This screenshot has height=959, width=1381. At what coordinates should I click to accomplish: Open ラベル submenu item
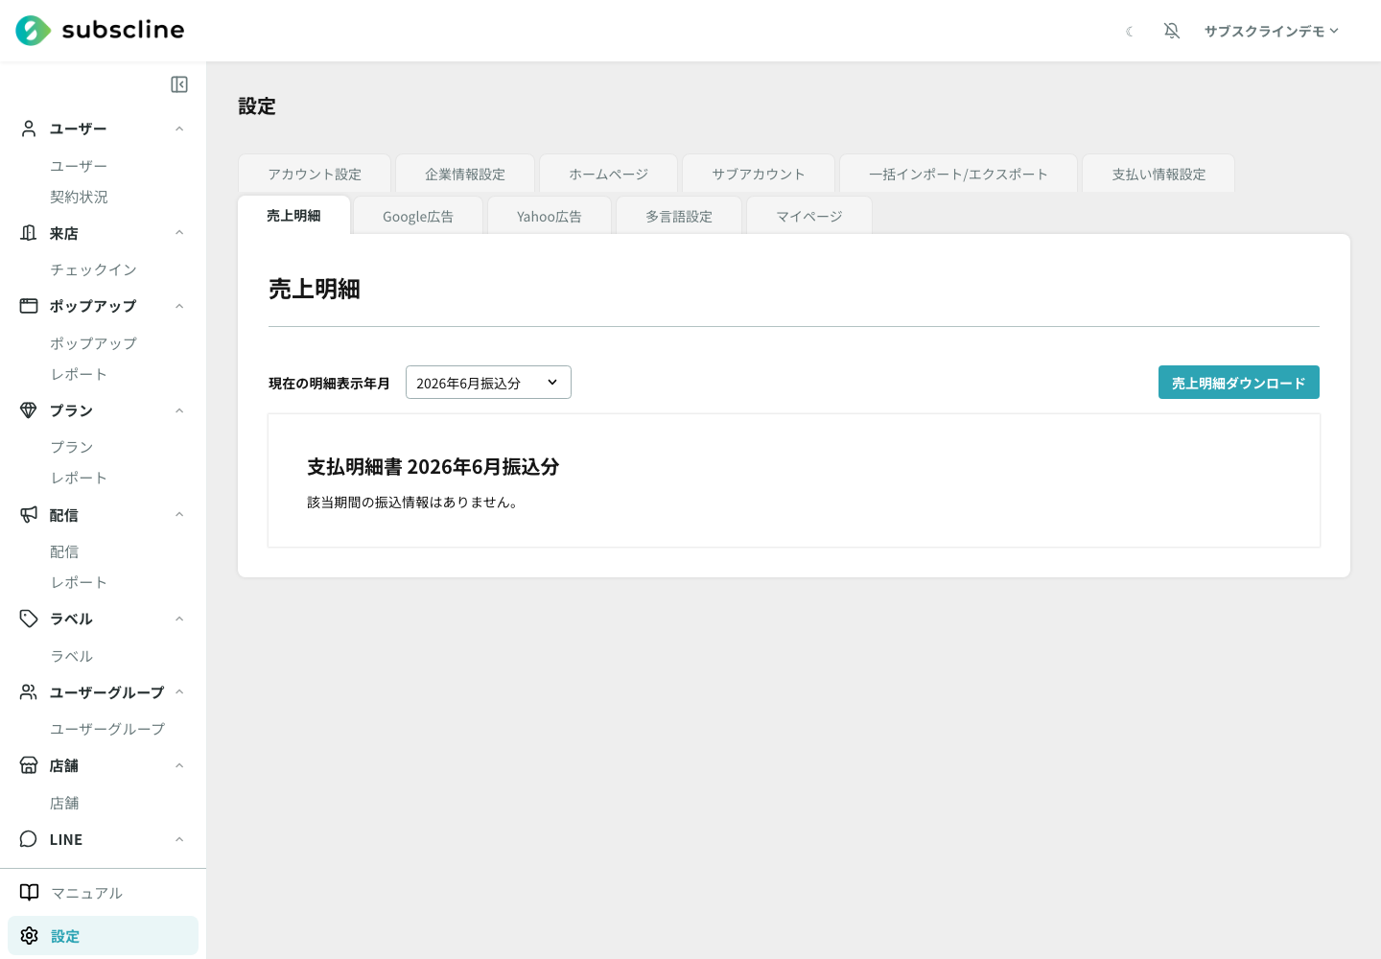click(72, 656)
